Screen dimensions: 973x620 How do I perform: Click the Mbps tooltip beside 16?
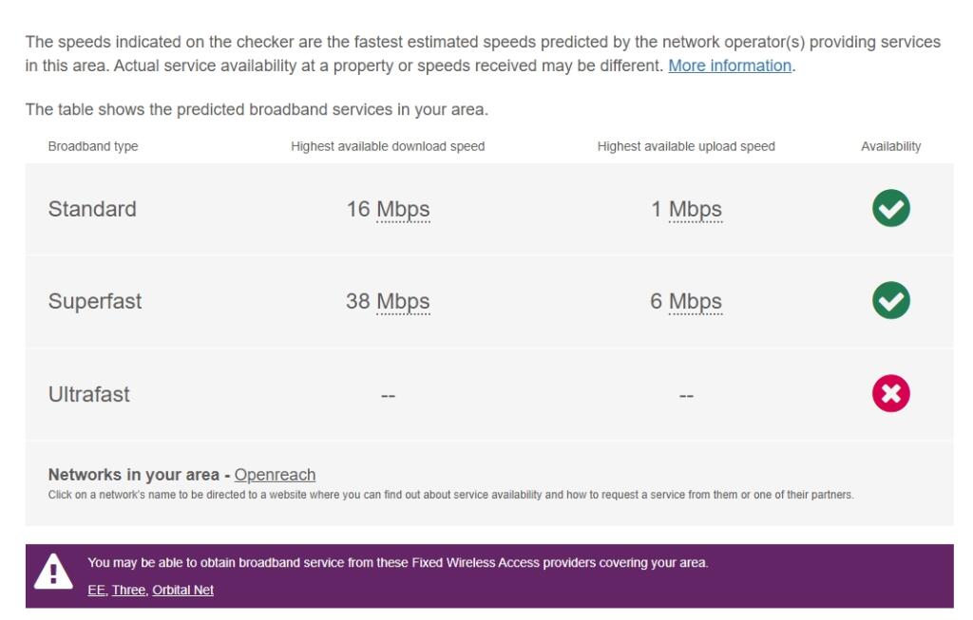tap(404, 209)
